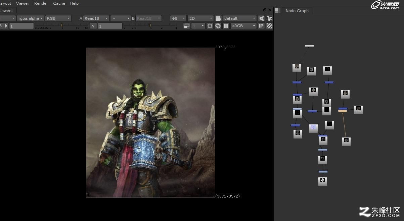Toggle region of interest icon
Image resolution: width=404 pixels, height=221 pixels.
(x=210, y=26)
